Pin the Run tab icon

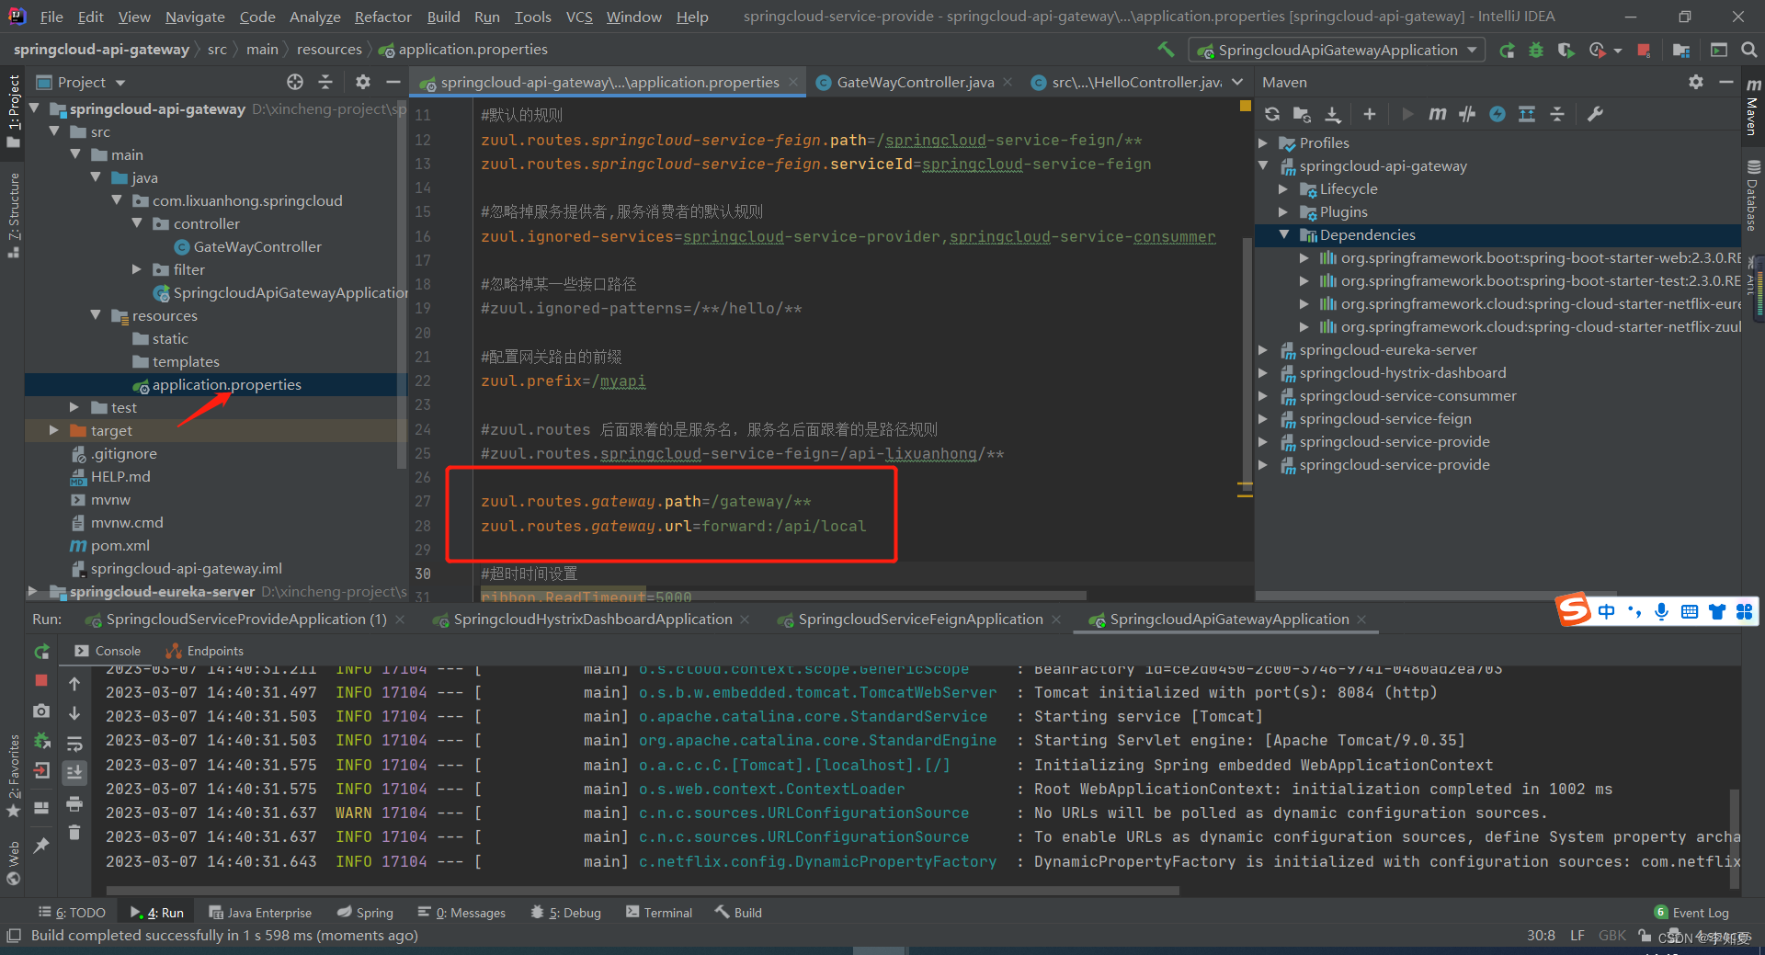point(41,845)
